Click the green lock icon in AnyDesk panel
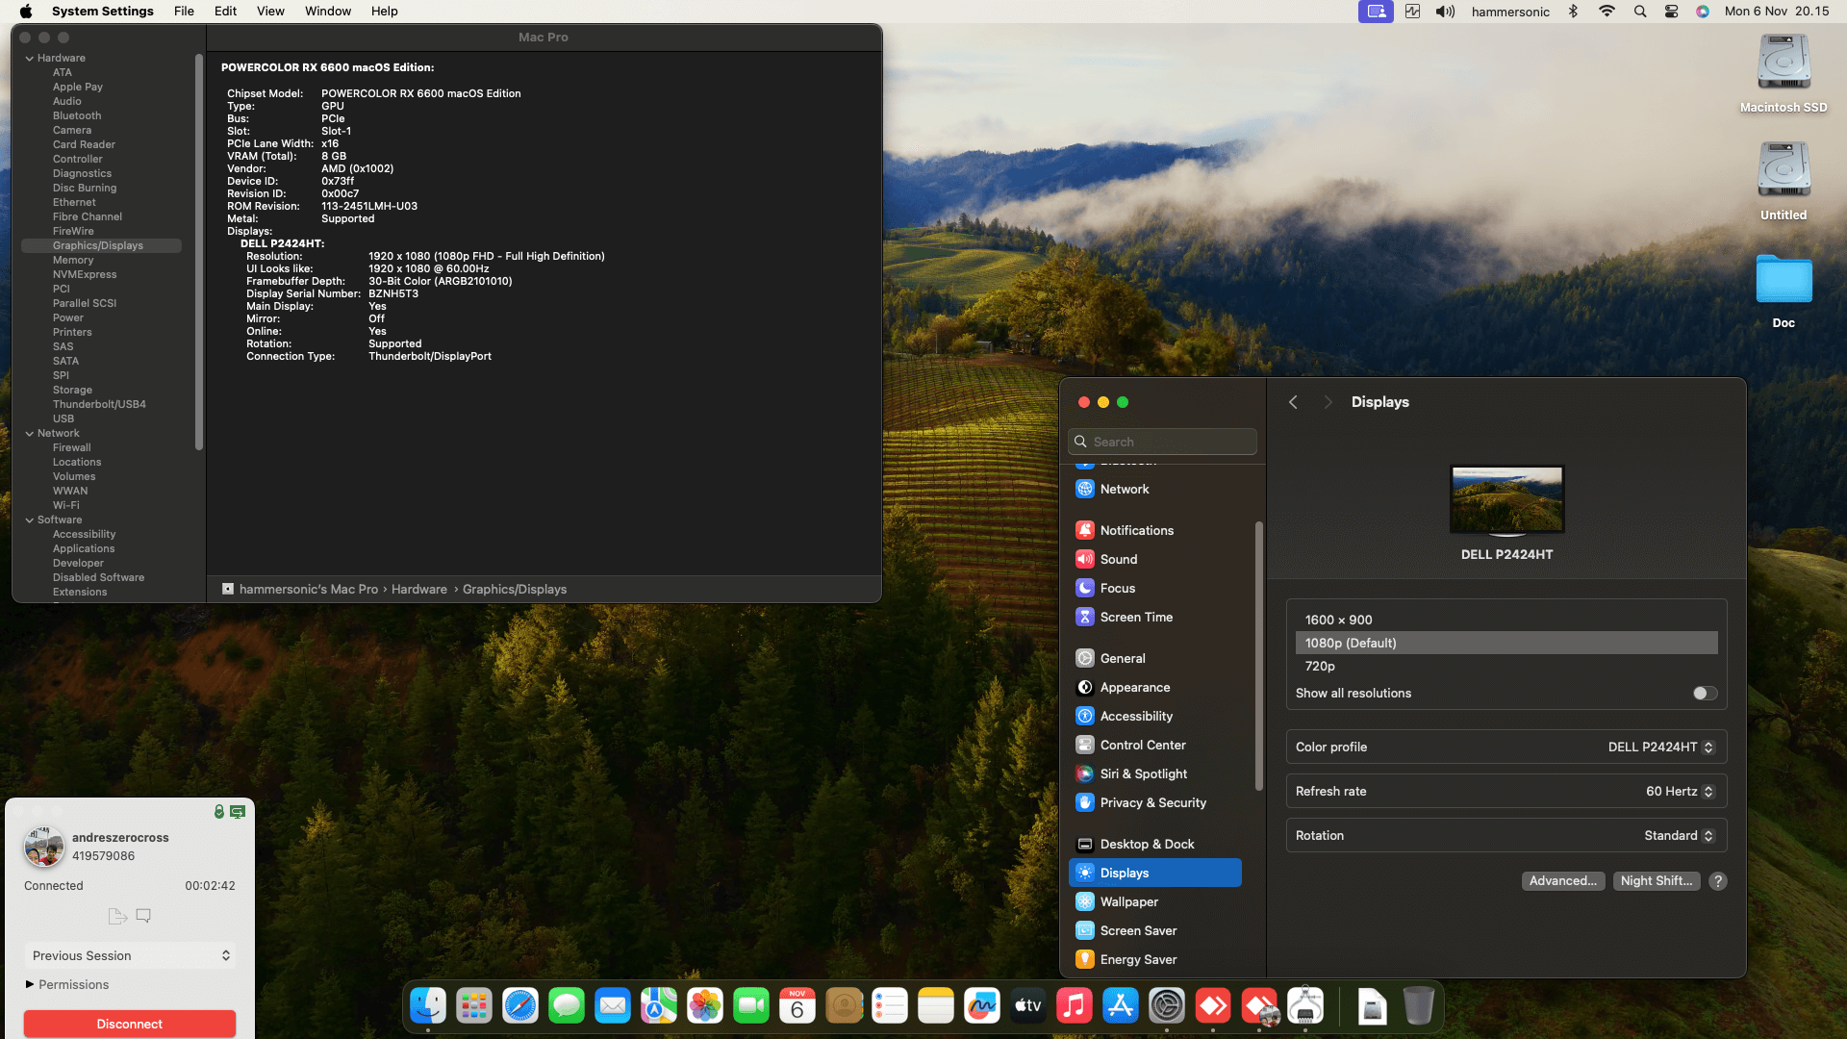 click(x=219, y=812)
